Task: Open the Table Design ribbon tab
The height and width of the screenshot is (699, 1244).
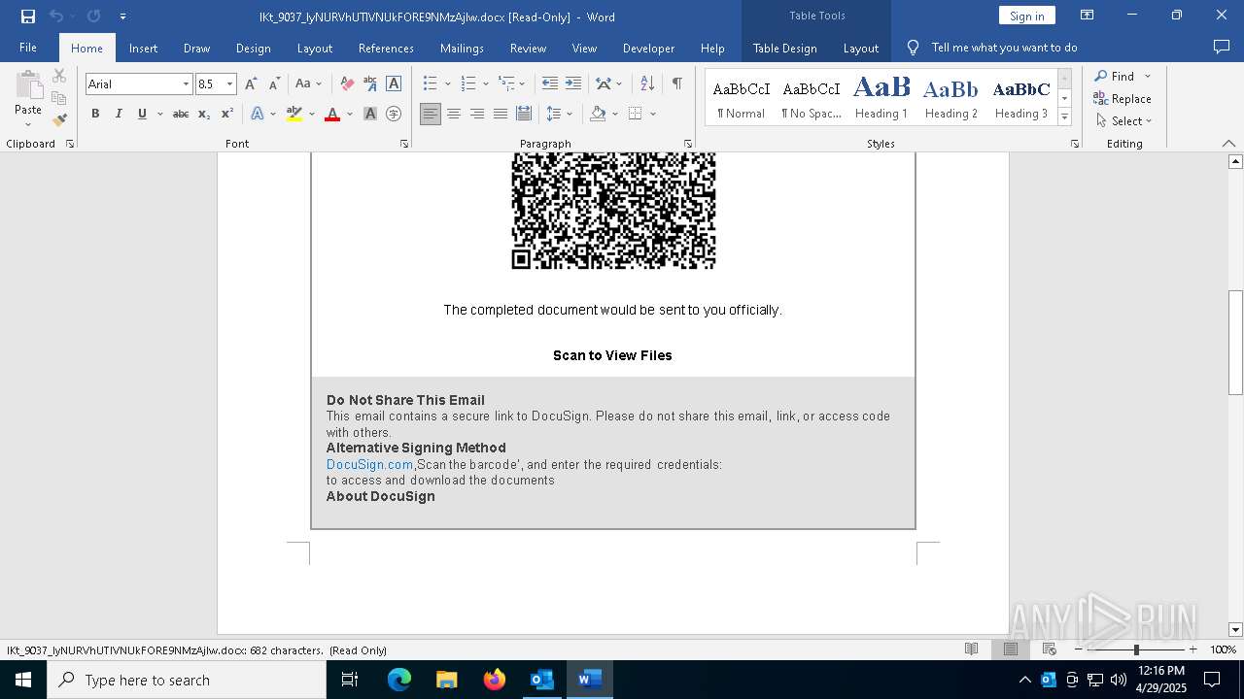Action: (x=784, y=48)
